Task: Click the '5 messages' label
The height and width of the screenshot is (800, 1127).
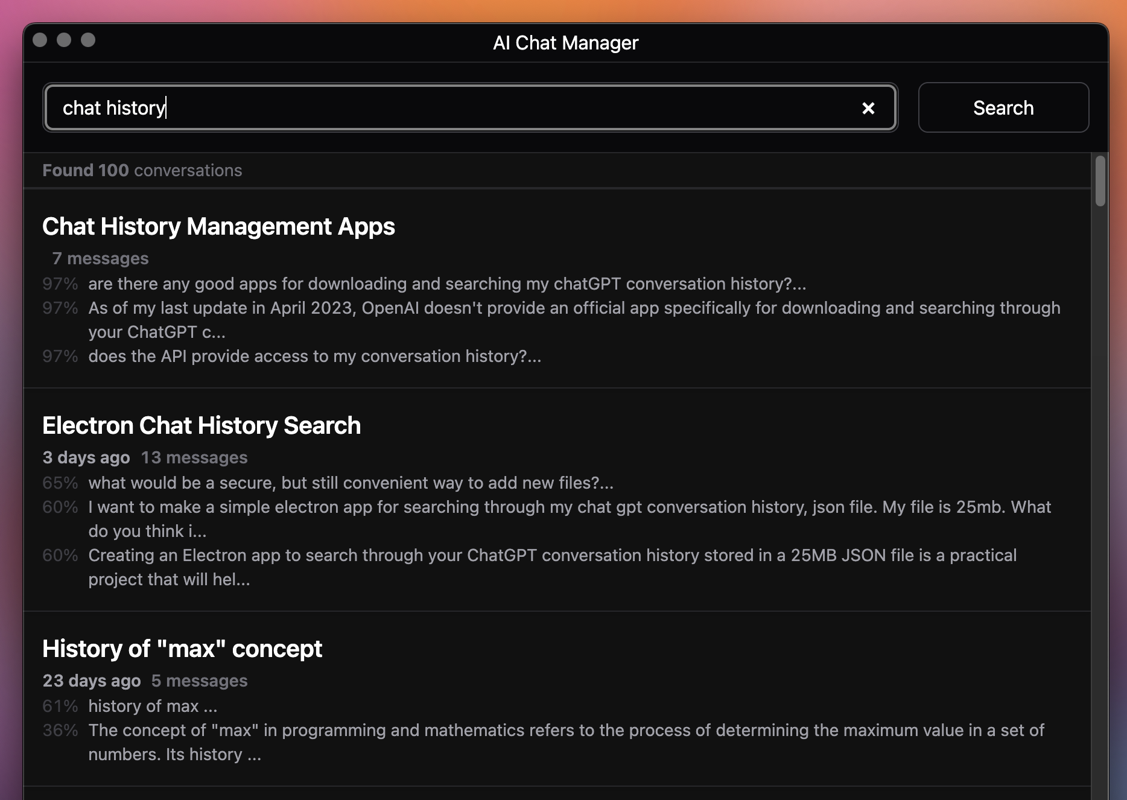Action: pos(200,681)
